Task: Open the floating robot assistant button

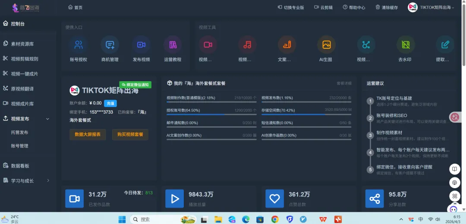Action: (454, 208)
